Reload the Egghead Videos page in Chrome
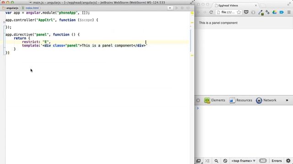 point(211,12)
